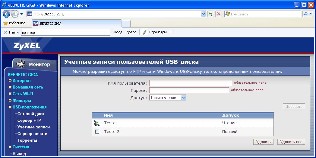Click the Полный access value
Screen dimensions: 316x158
[229, 131]
